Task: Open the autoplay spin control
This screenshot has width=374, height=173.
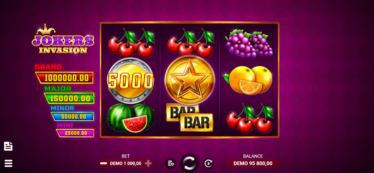Action: (x=208, y=164)
